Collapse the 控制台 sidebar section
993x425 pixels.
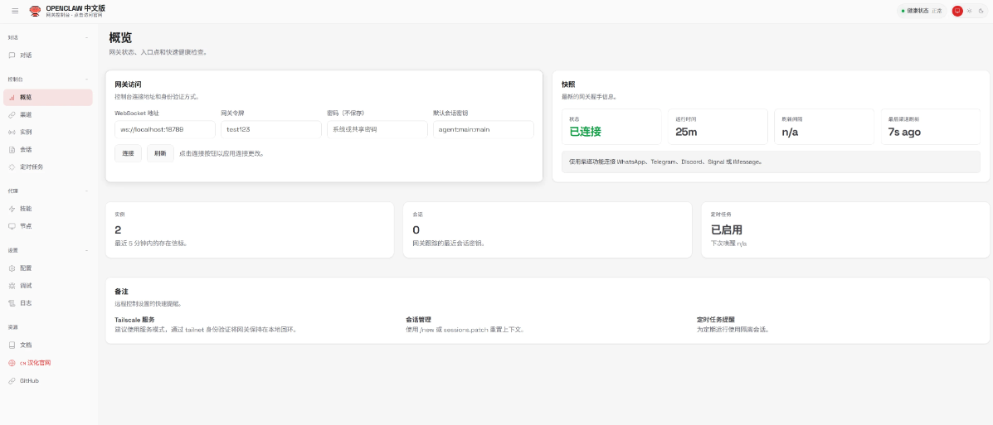click(x=86, y=80)
